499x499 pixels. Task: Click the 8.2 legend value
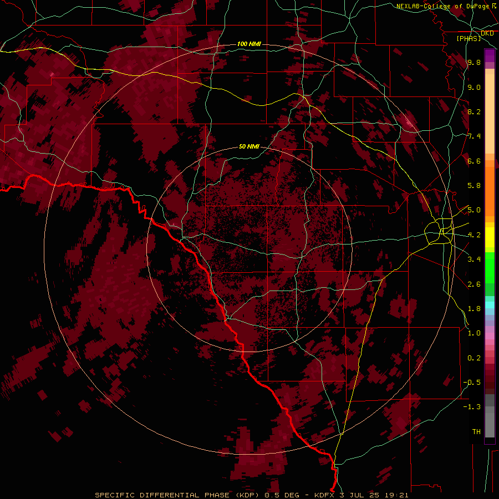[x=474, y=112]
